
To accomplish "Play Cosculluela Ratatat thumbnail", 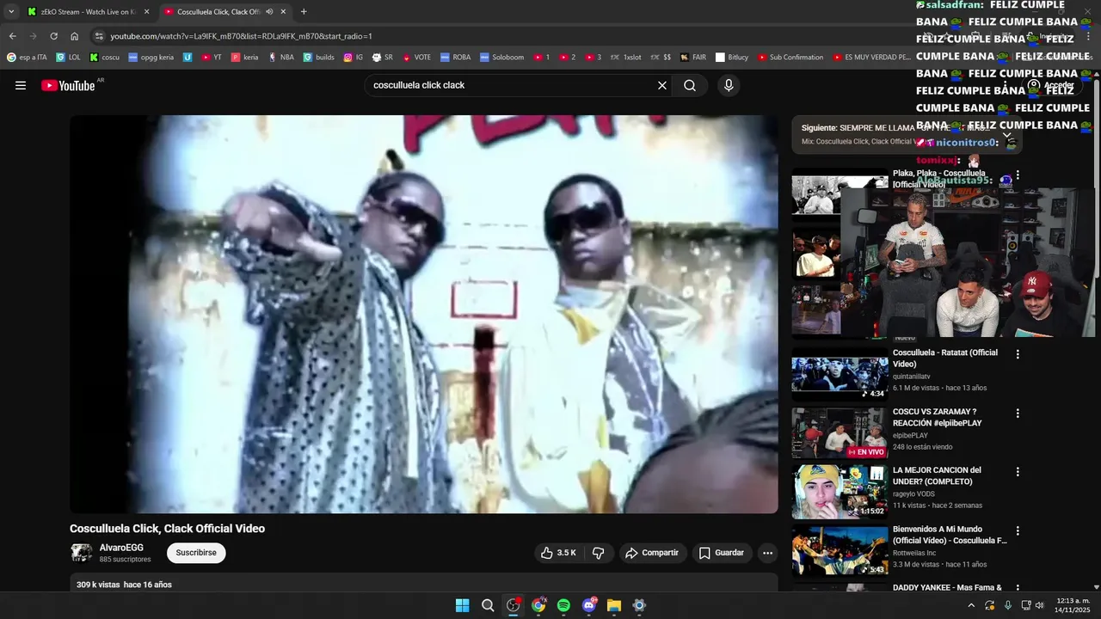I will [840, 374].
